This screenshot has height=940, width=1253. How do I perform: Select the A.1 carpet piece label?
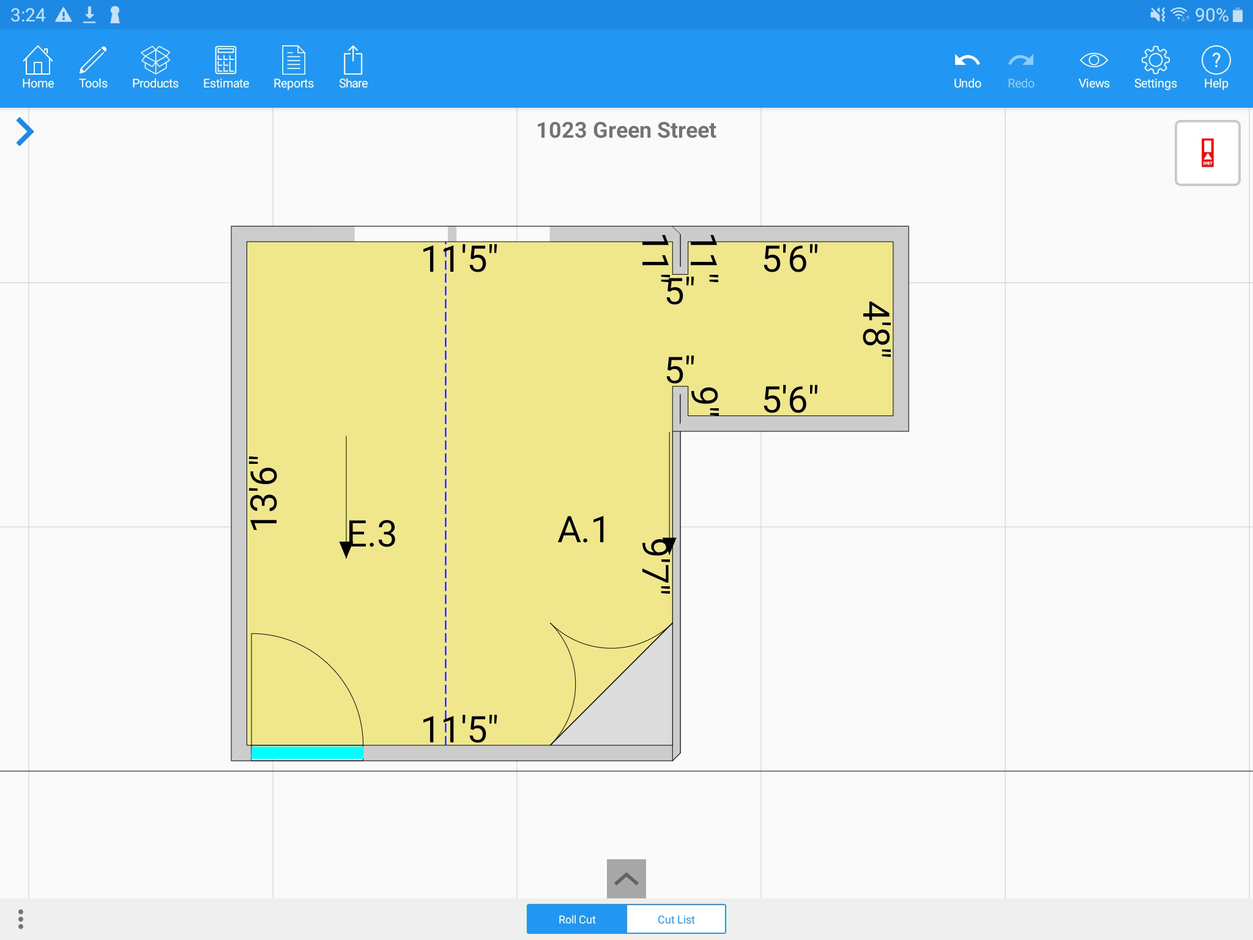pyautogui.click(x=582, y=530)
